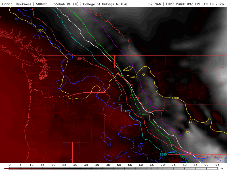Click the "45" tick on RH scale
Screen dimensions: 227x170
coord(108,165)
